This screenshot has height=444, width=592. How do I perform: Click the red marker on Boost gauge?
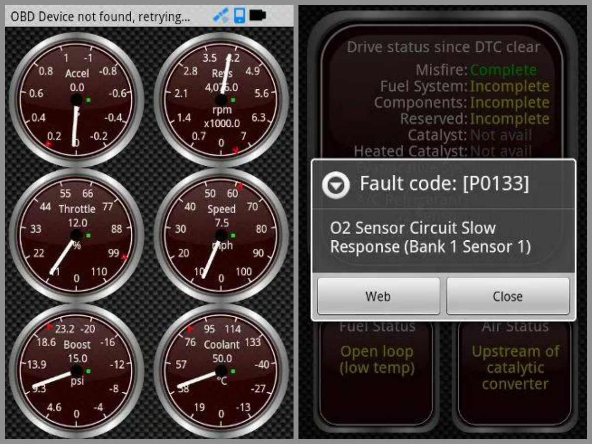(x=50, y=327)
